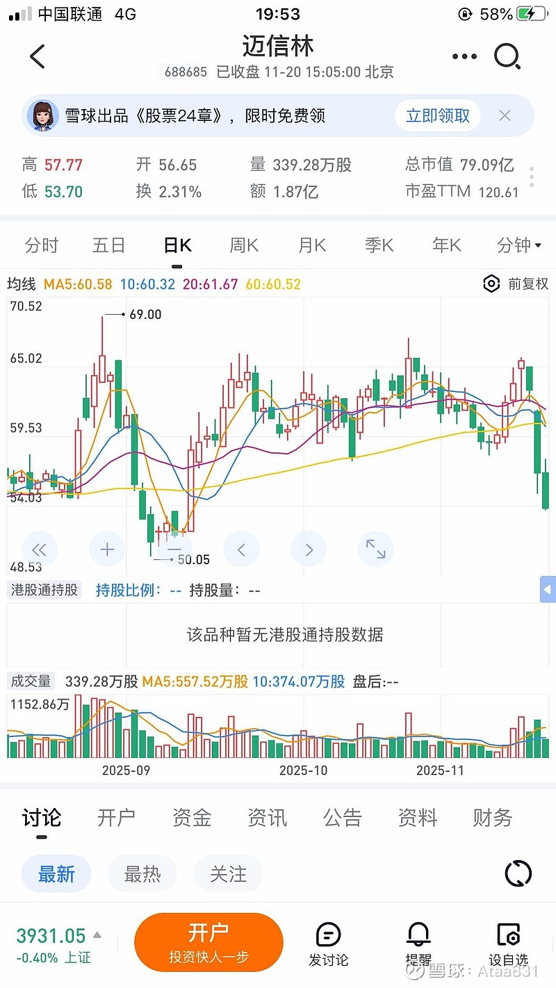This screenshot has height=988, width=556.
Task: Open the 财务 tab
Action: (492, 818)
